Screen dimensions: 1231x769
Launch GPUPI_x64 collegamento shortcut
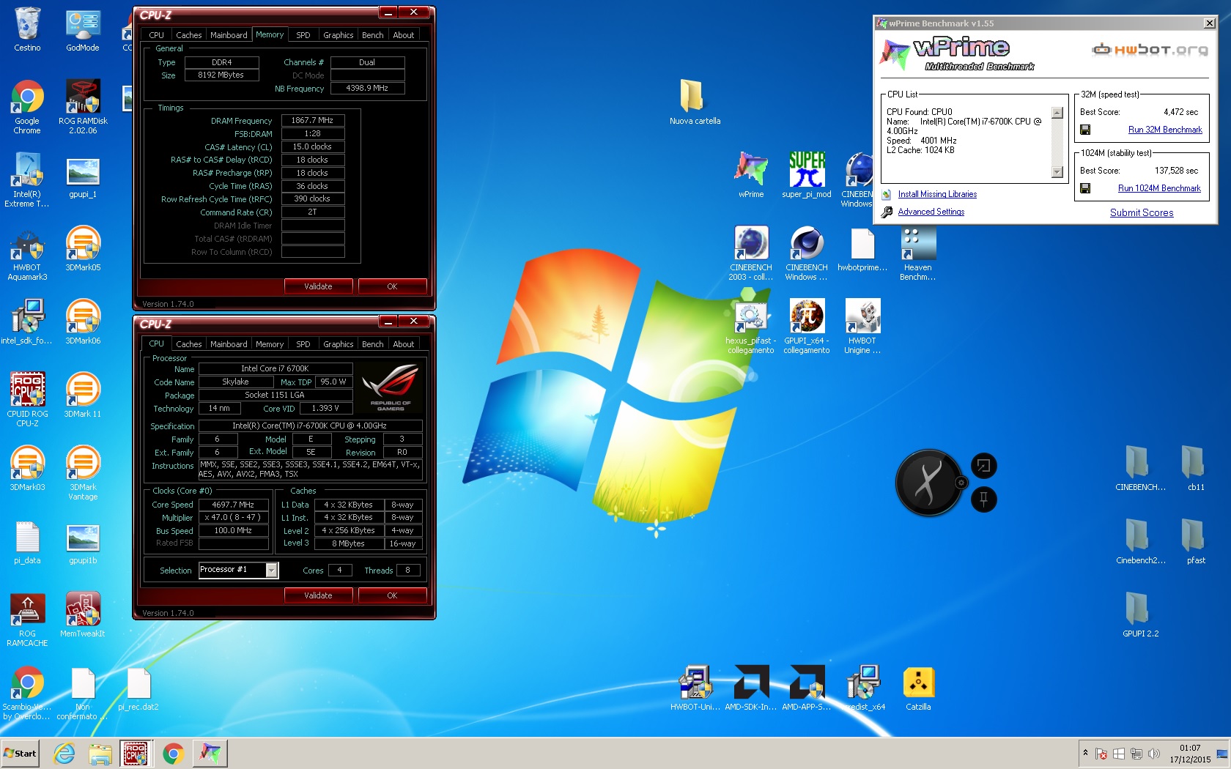(x=807, y=326)
